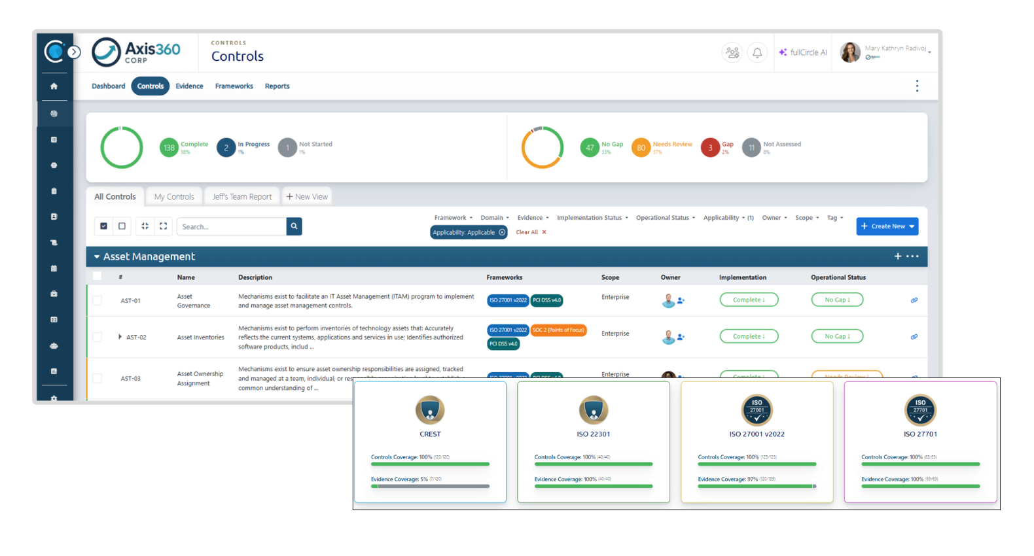Click Clear All filters
The height and width of the screenshot is (556, 1034).
pos(531,232)
